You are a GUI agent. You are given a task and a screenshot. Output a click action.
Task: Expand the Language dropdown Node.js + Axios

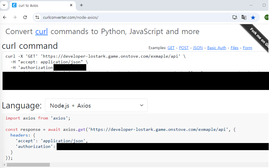coord(96,105)
